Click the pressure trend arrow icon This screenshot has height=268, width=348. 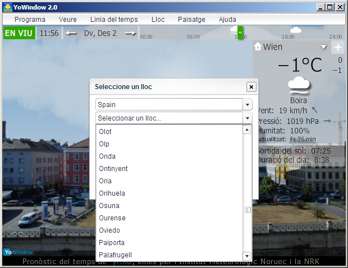click(327, 121)
